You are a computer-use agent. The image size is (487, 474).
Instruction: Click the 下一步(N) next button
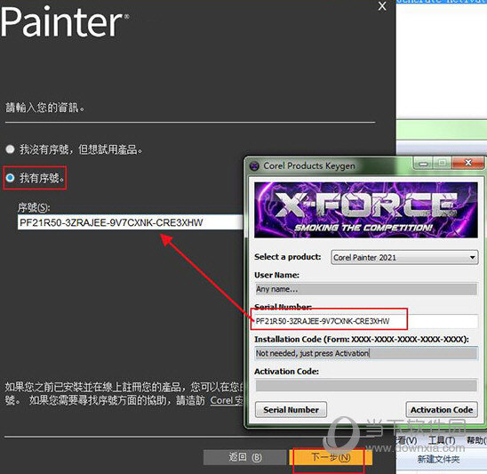point(331,457)
